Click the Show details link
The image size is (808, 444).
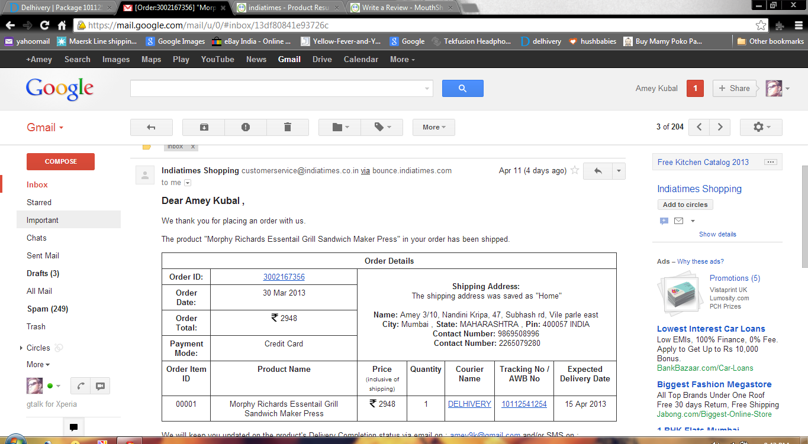pos(717,234)
